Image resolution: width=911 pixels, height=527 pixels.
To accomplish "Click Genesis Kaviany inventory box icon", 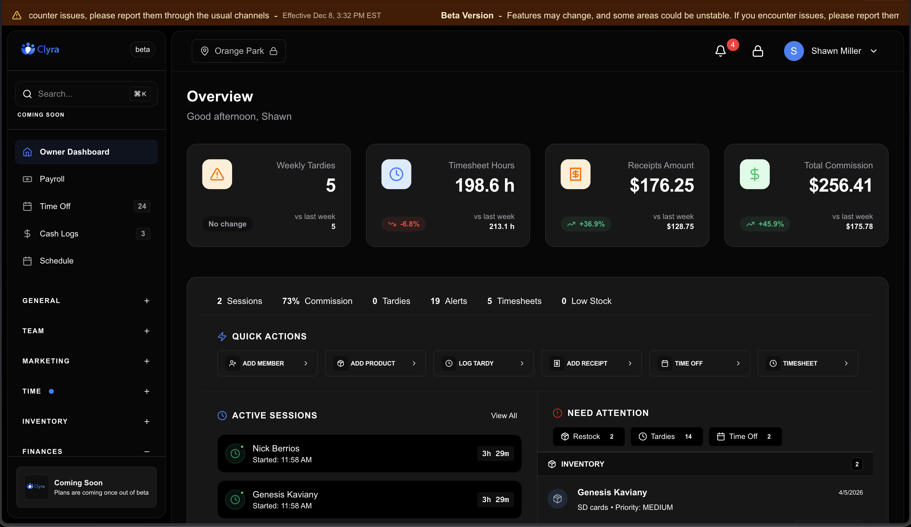I will click(558, 499).
